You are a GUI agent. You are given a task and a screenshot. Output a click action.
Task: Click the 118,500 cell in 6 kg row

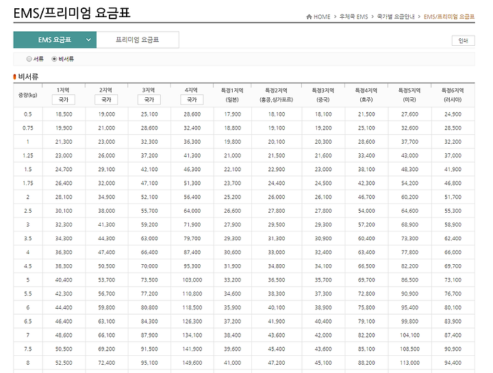192,307
